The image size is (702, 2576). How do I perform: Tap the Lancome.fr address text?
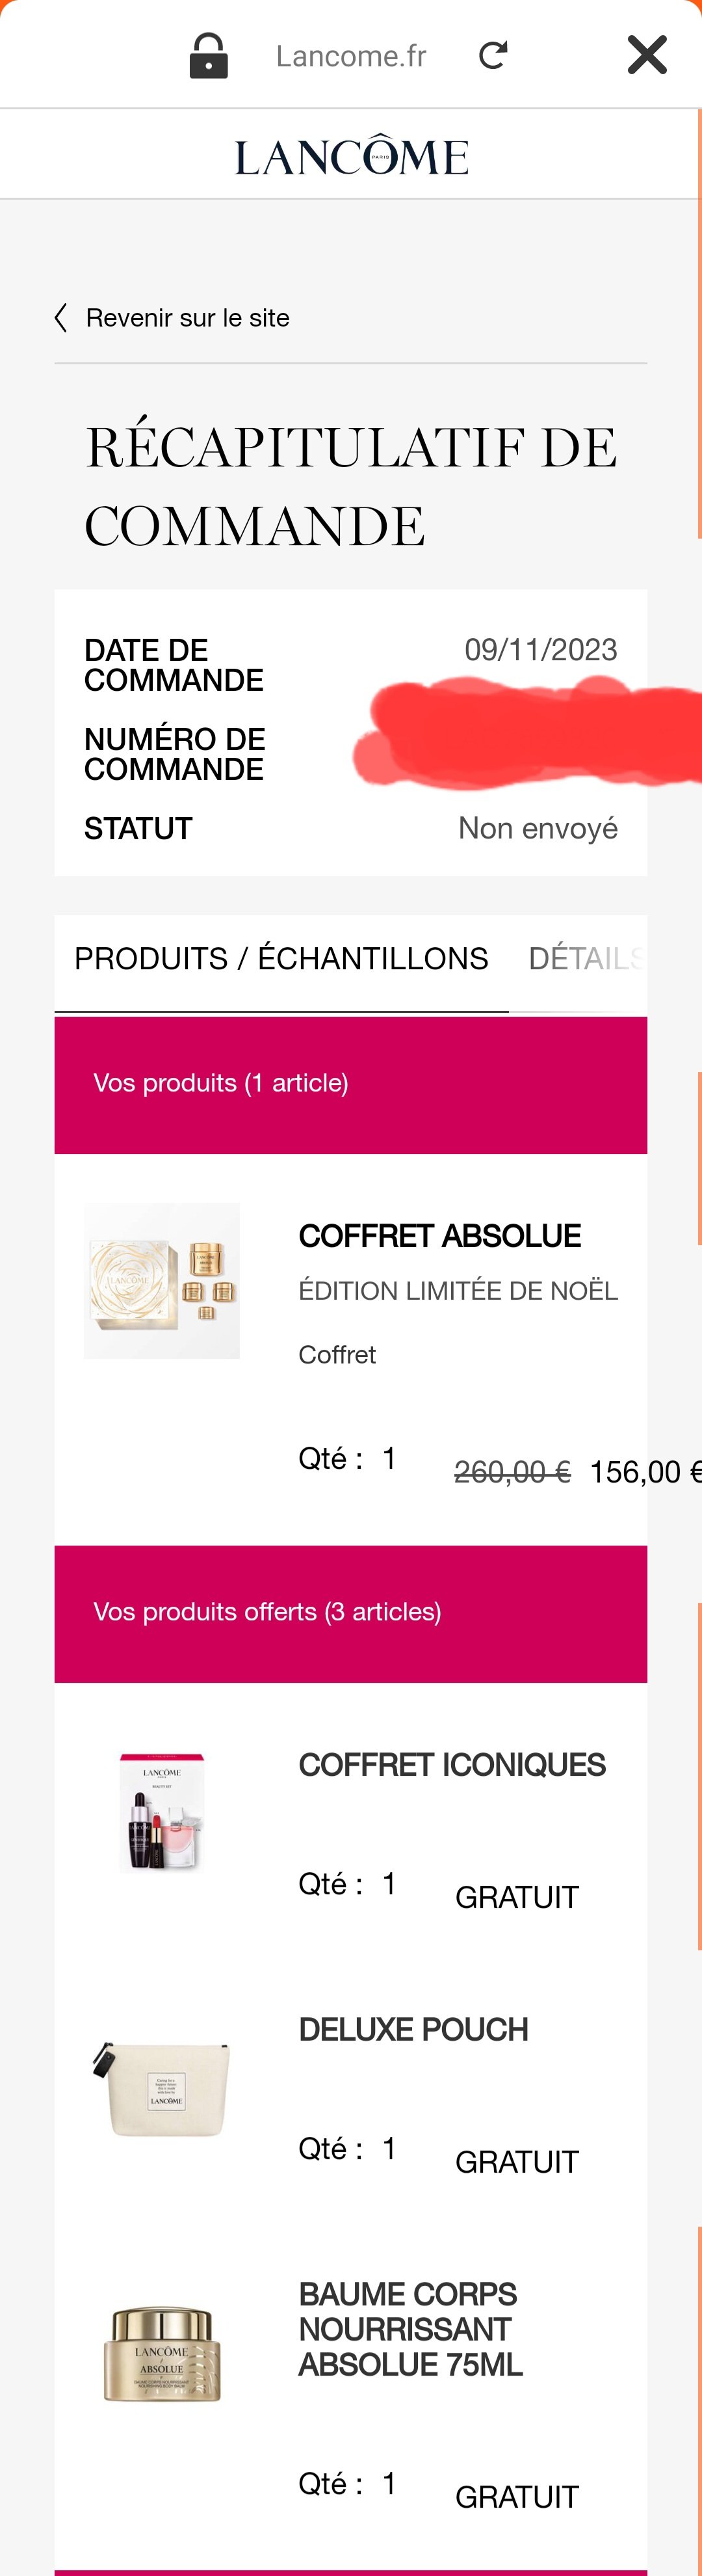(350, 56)
